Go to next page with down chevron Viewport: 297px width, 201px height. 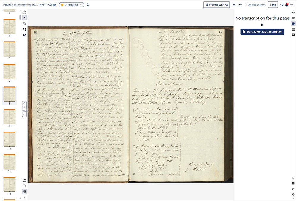pyautogui.click(x=24, y=115)
